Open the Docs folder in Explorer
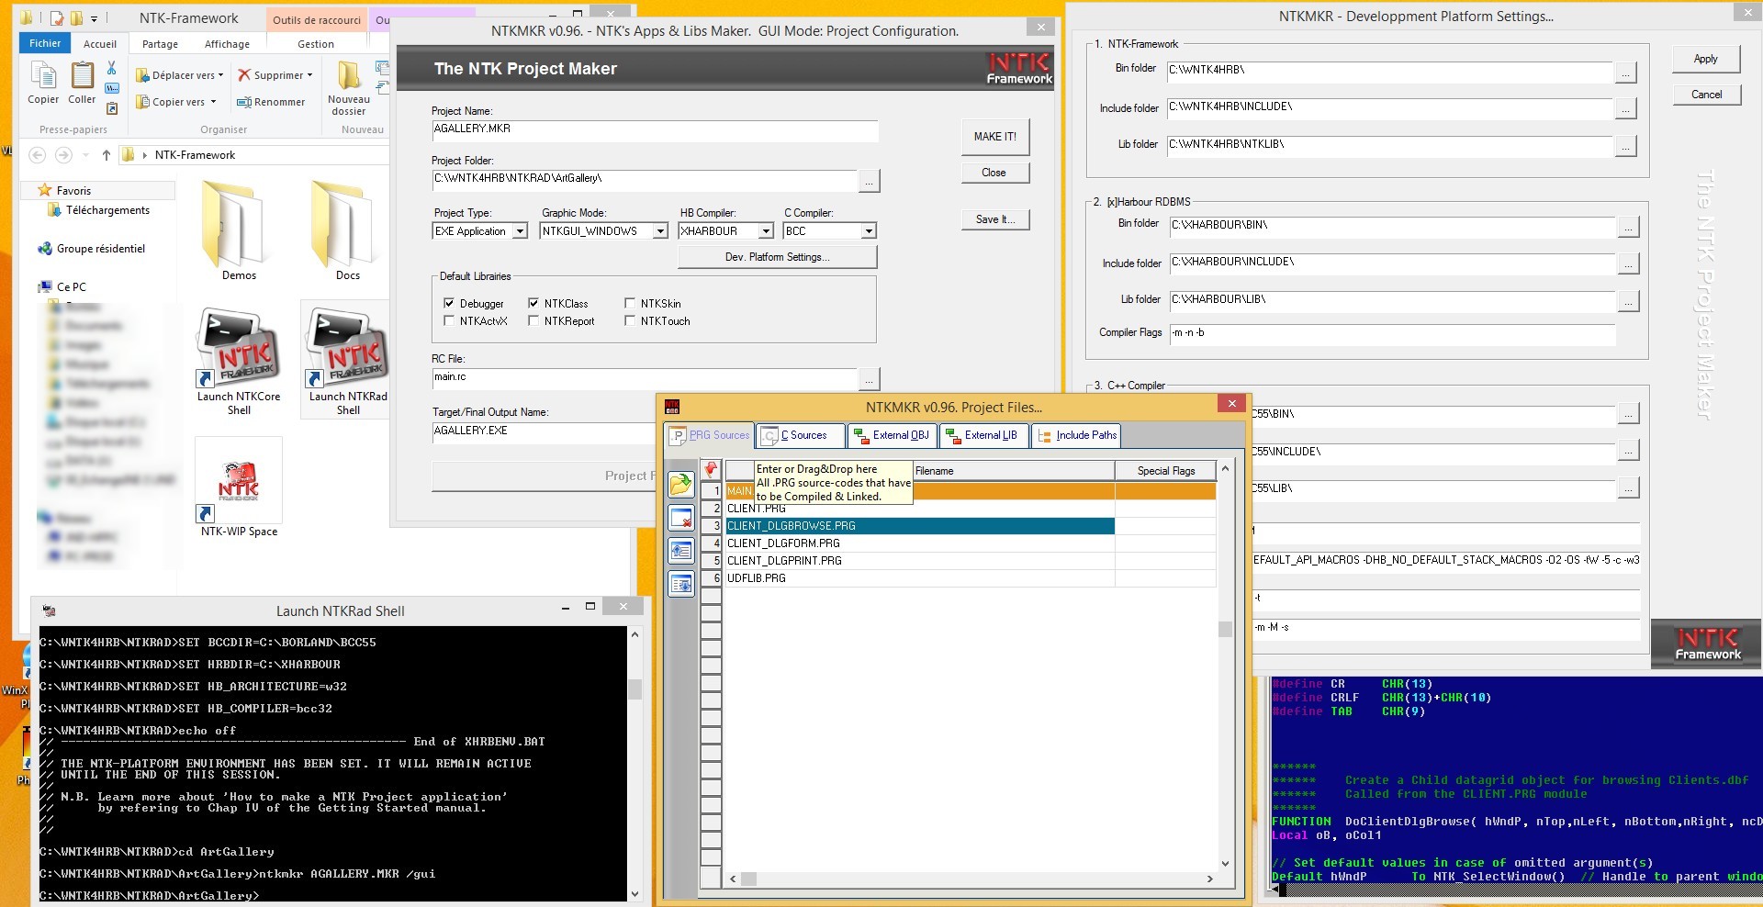1763x907 pixels. (x=347, y=230)
